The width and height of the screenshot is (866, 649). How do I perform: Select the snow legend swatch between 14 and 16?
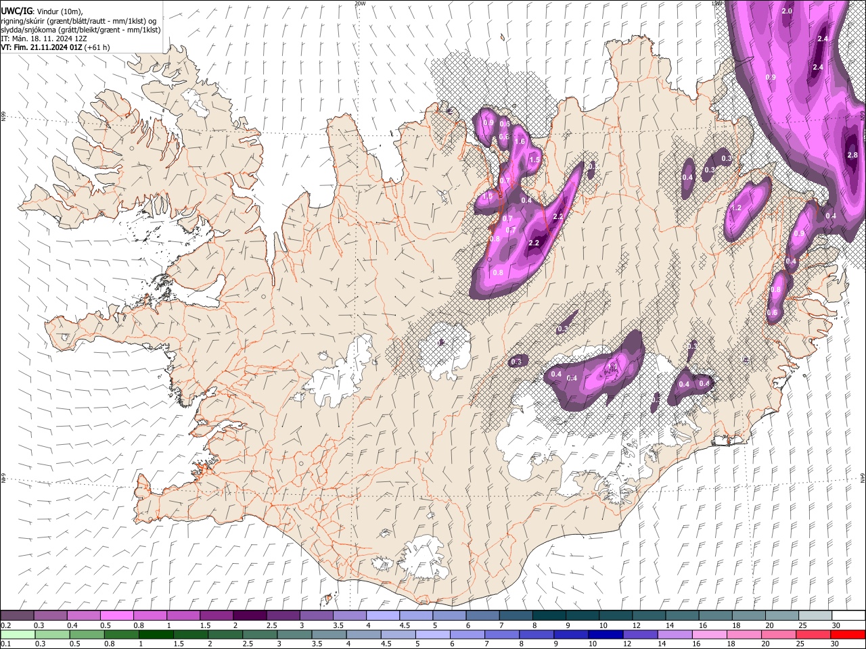click(x=682, y=616)
